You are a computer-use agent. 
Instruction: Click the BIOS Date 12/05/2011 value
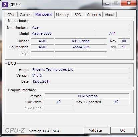coord(81,81)
